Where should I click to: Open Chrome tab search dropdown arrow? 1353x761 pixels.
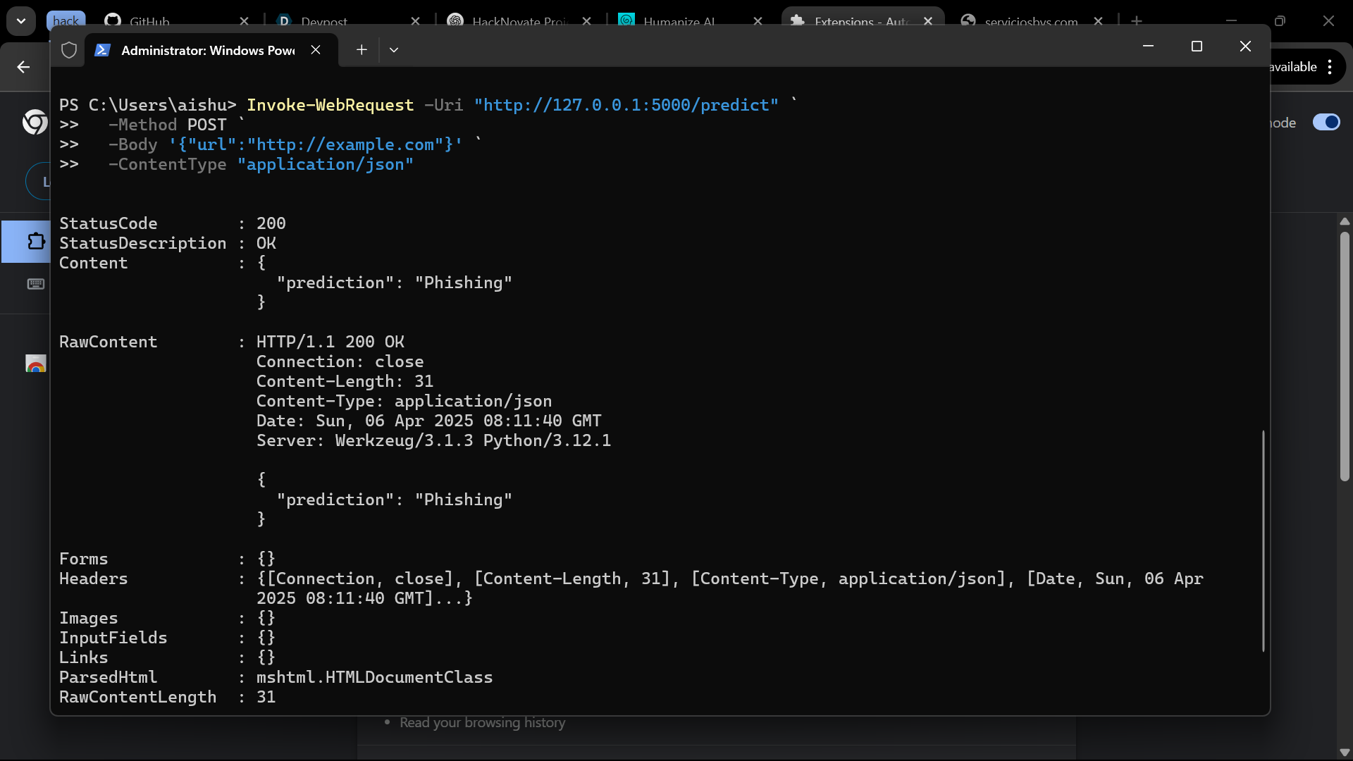coord(21,21)
